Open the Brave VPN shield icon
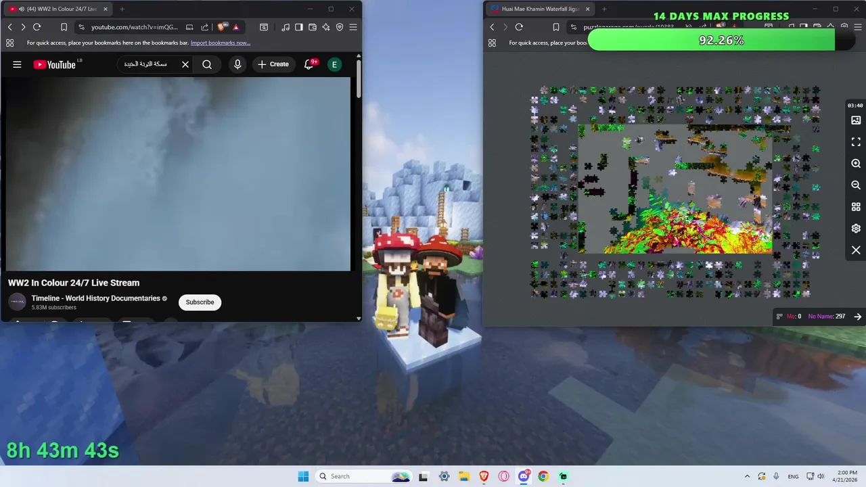 coord(340,27)
